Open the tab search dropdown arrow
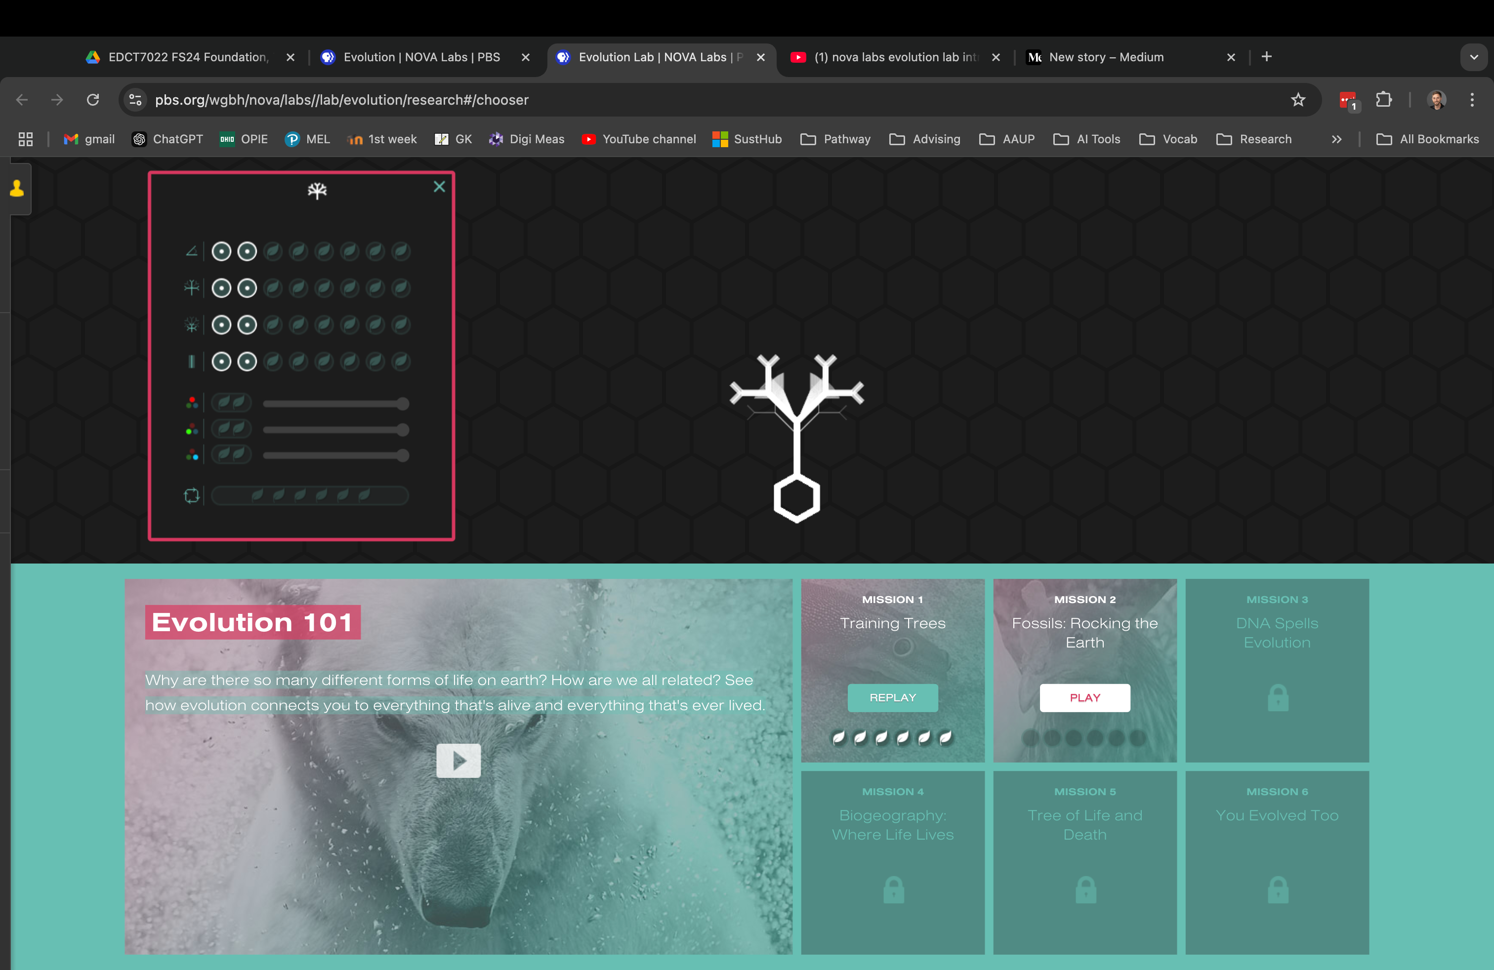This screenshot has height=970, width=1494. 1473,57
